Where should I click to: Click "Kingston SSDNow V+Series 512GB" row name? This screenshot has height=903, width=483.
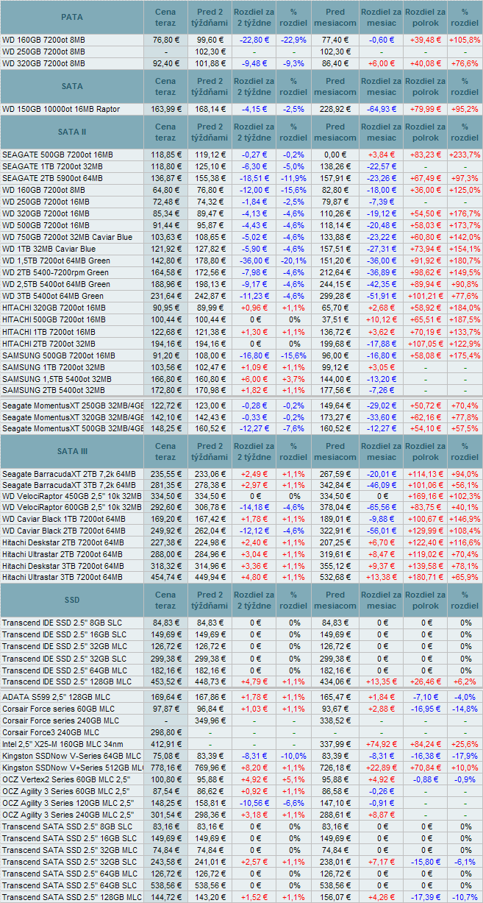pos(72,768)
